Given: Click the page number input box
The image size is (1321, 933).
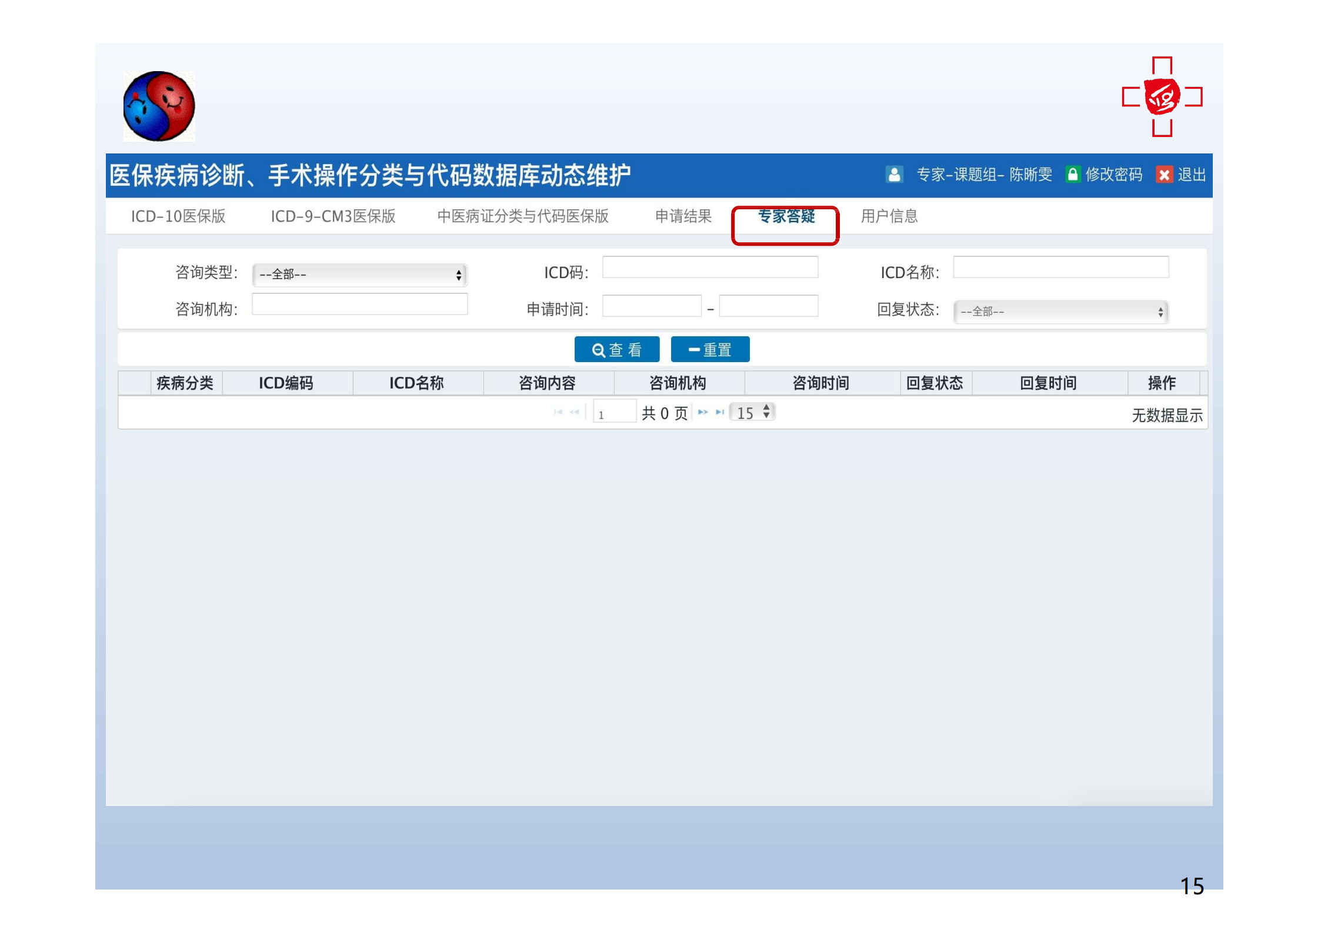Looking at the screenshot, I should pyautogui.click(x=615, y=411).
